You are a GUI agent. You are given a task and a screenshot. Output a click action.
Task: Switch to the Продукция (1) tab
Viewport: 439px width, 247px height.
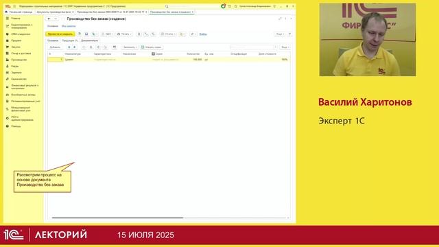click(70, 40)
